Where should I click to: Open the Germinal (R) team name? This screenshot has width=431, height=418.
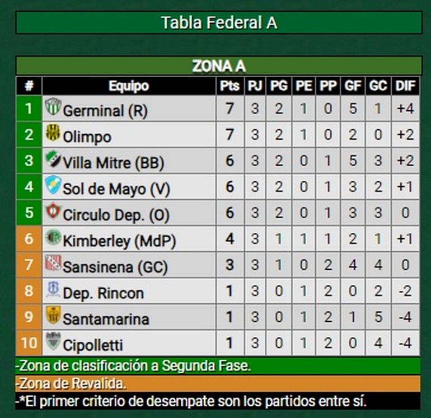click(105, 110)
